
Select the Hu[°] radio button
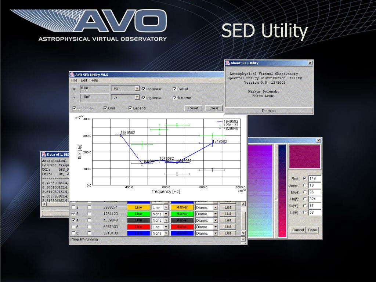click(305, 199)
